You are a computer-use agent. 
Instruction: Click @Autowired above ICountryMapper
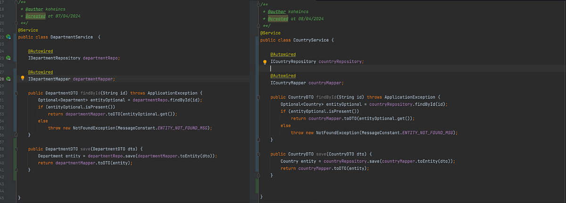283,75
